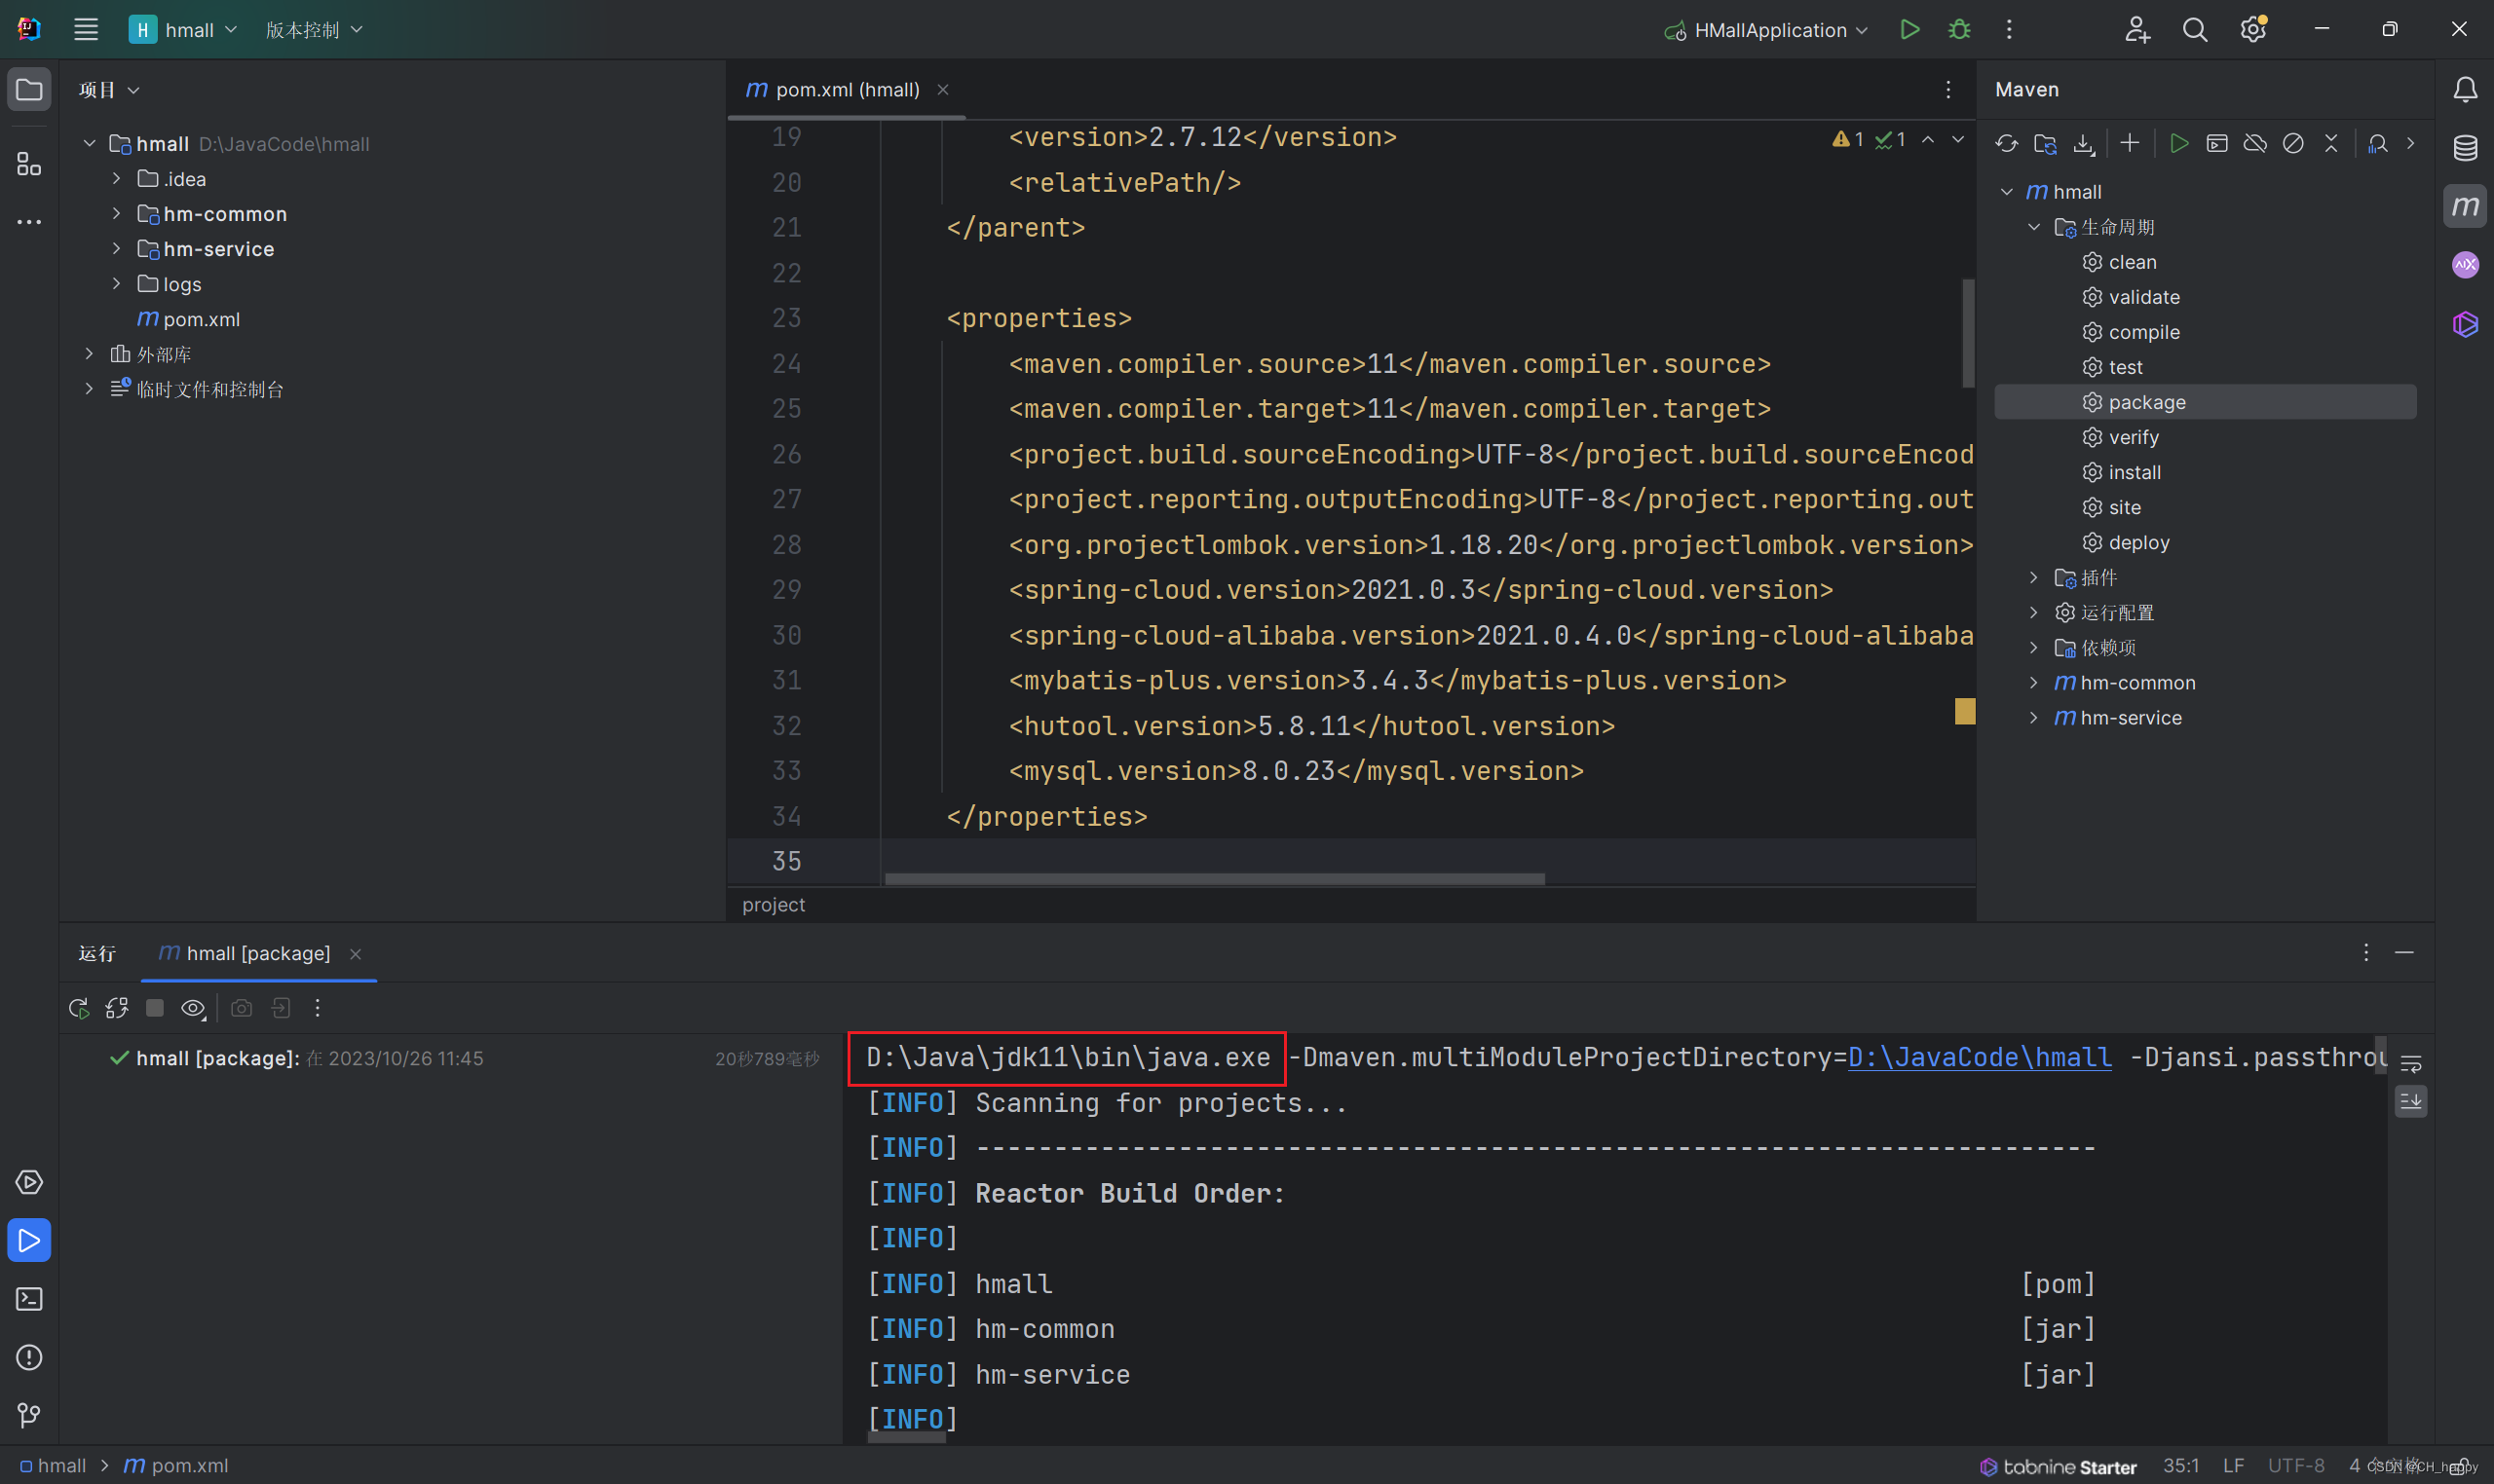This screenshot has height=1484, width=2494.
Task: Open the Notifications bell panel
Action: [x=2465, y=90]
